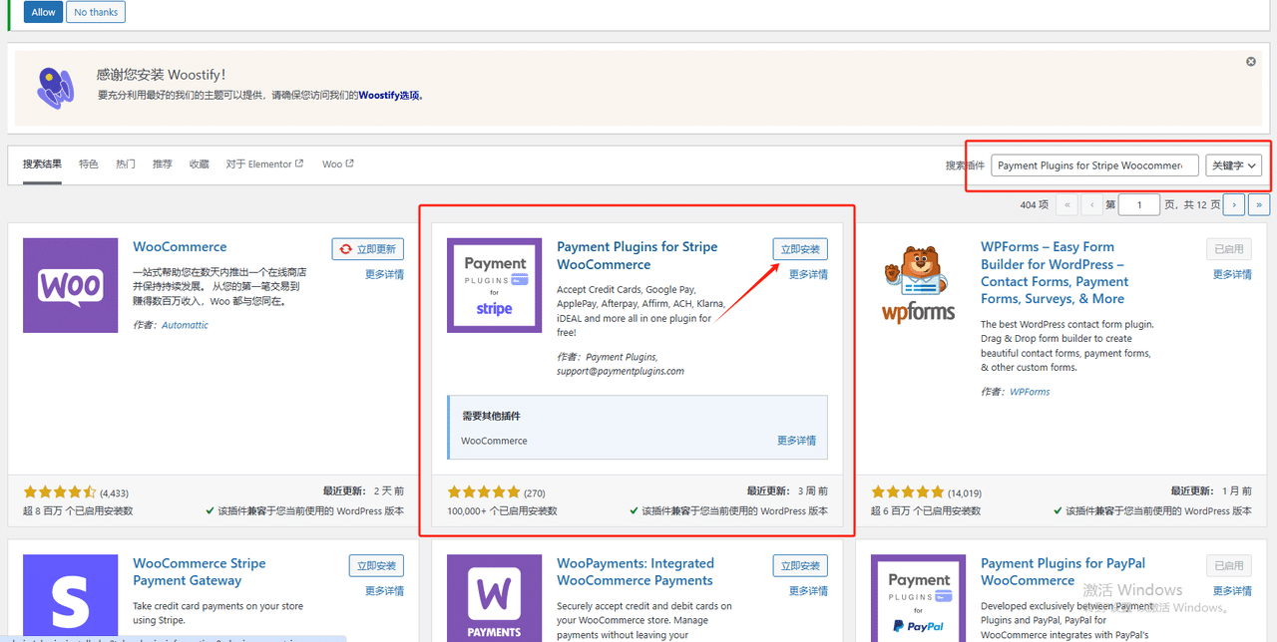
Task: Switch to the 收藏 tab
Action: [200, 164]
